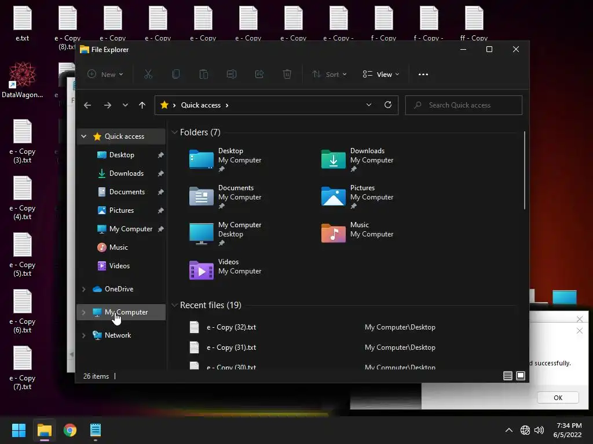
Task: Open the Videos folder tile
Action: pos(226,269)
